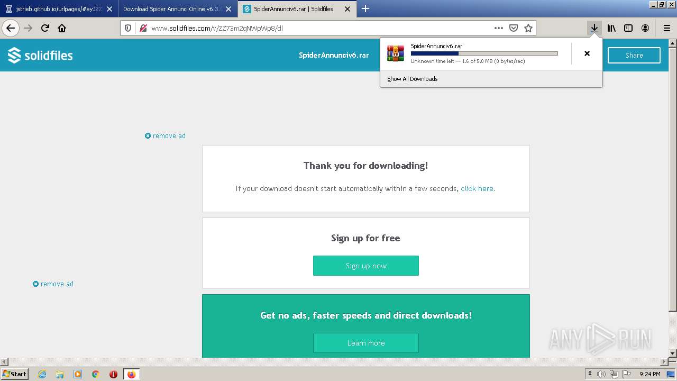Close the Solidfiles tab
Viewport: 677px width, 381px height.
347,9
